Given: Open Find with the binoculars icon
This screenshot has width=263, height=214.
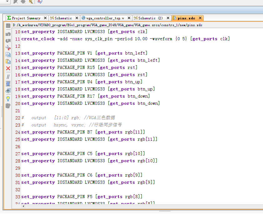Looking at the screenshot, I should point(8,91).
